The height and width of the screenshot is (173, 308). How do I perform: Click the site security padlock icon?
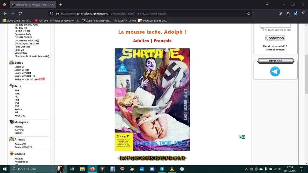pyautogui.click(x=57, y=14)
